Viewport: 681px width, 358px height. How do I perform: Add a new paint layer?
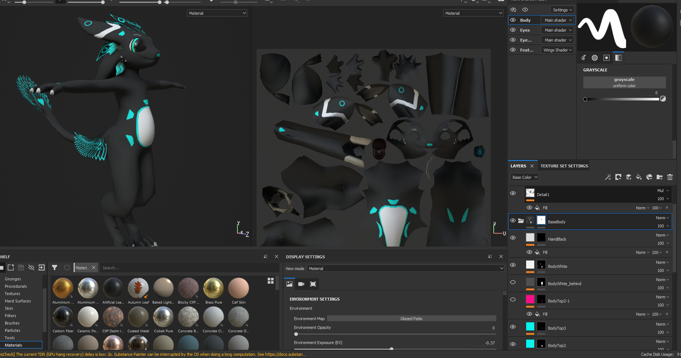click(629, 177)
